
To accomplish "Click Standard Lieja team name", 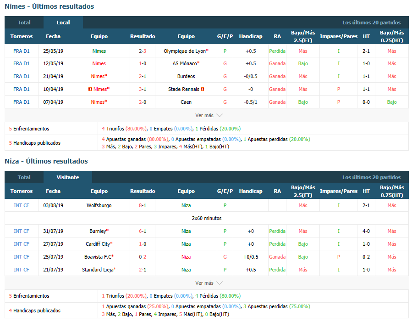I will pos(98,270).
